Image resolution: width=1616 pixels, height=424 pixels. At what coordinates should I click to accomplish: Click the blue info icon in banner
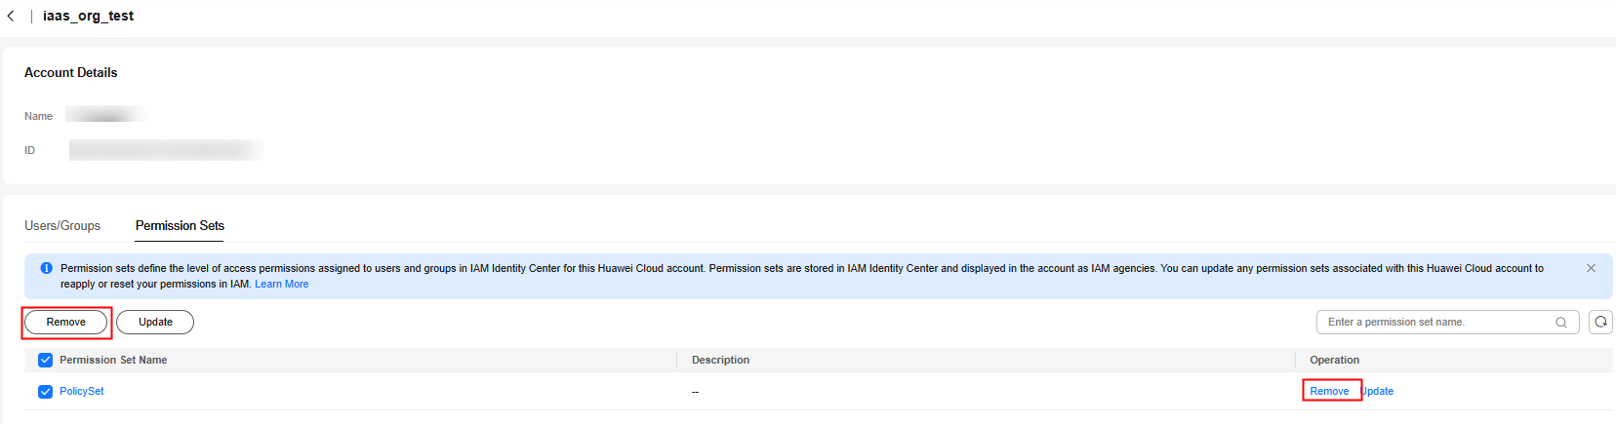click(46, 268)
